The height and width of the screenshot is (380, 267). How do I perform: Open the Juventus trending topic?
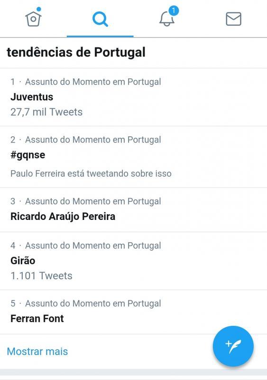(133, 97)
